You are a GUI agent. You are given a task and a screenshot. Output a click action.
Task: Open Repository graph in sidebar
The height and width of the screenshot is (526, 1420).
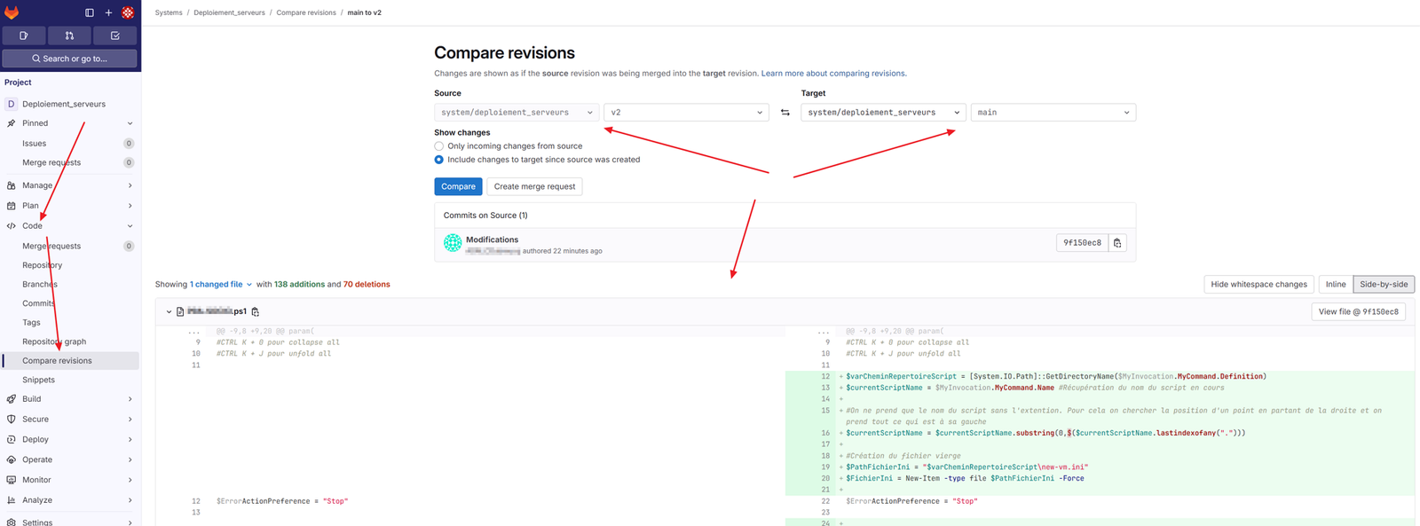[54, 342]
